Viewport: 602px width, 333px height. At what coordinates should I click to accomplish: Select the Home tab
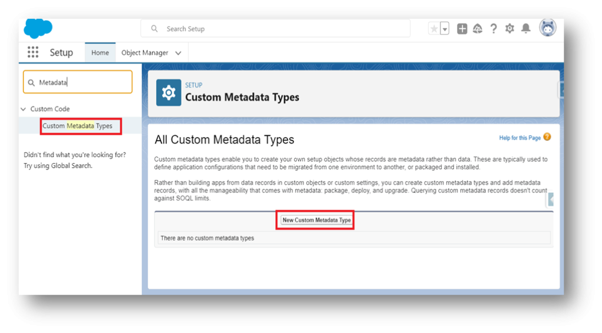point(100,52)
